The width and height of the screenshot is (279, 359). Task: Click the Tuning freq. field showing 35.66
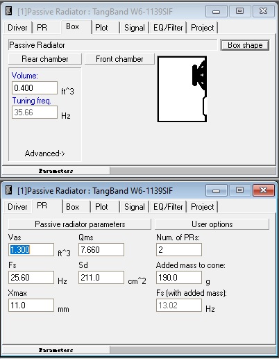(x=35, y=112)
